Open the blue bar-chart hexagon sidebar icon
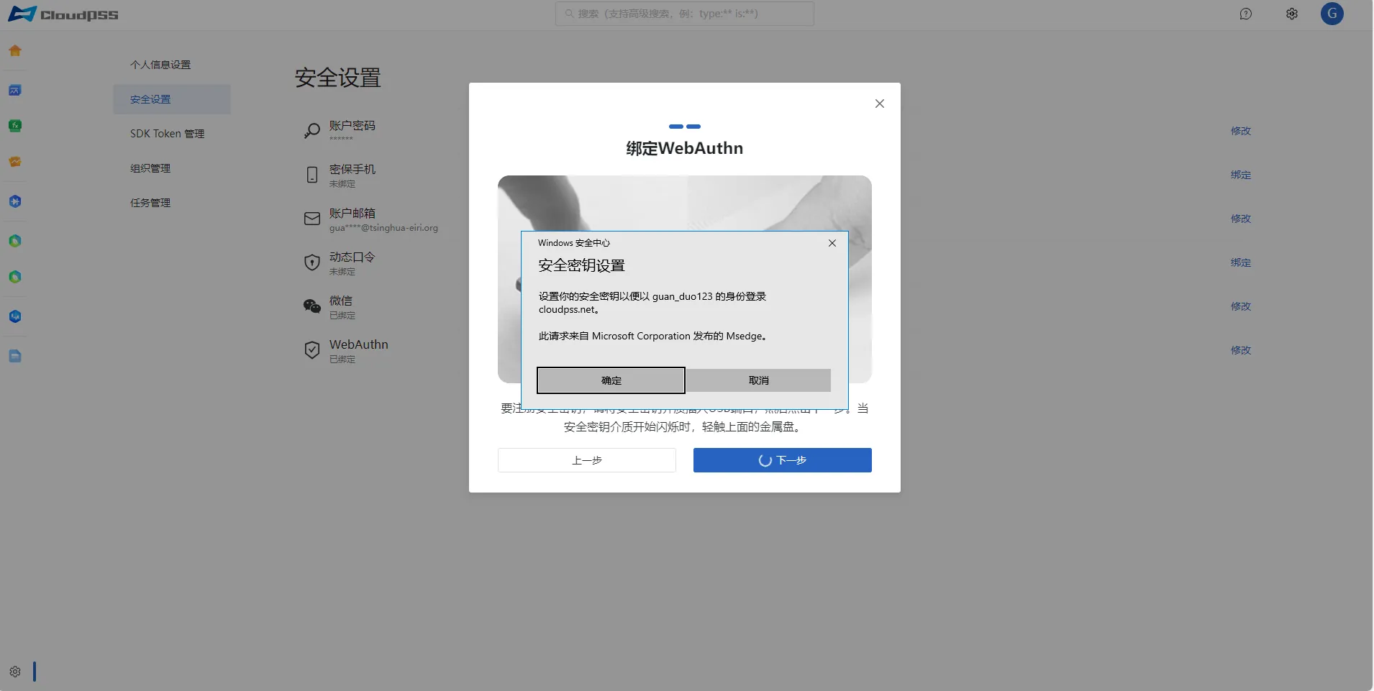Viewport: 1374px width, 691px height. 15,316
